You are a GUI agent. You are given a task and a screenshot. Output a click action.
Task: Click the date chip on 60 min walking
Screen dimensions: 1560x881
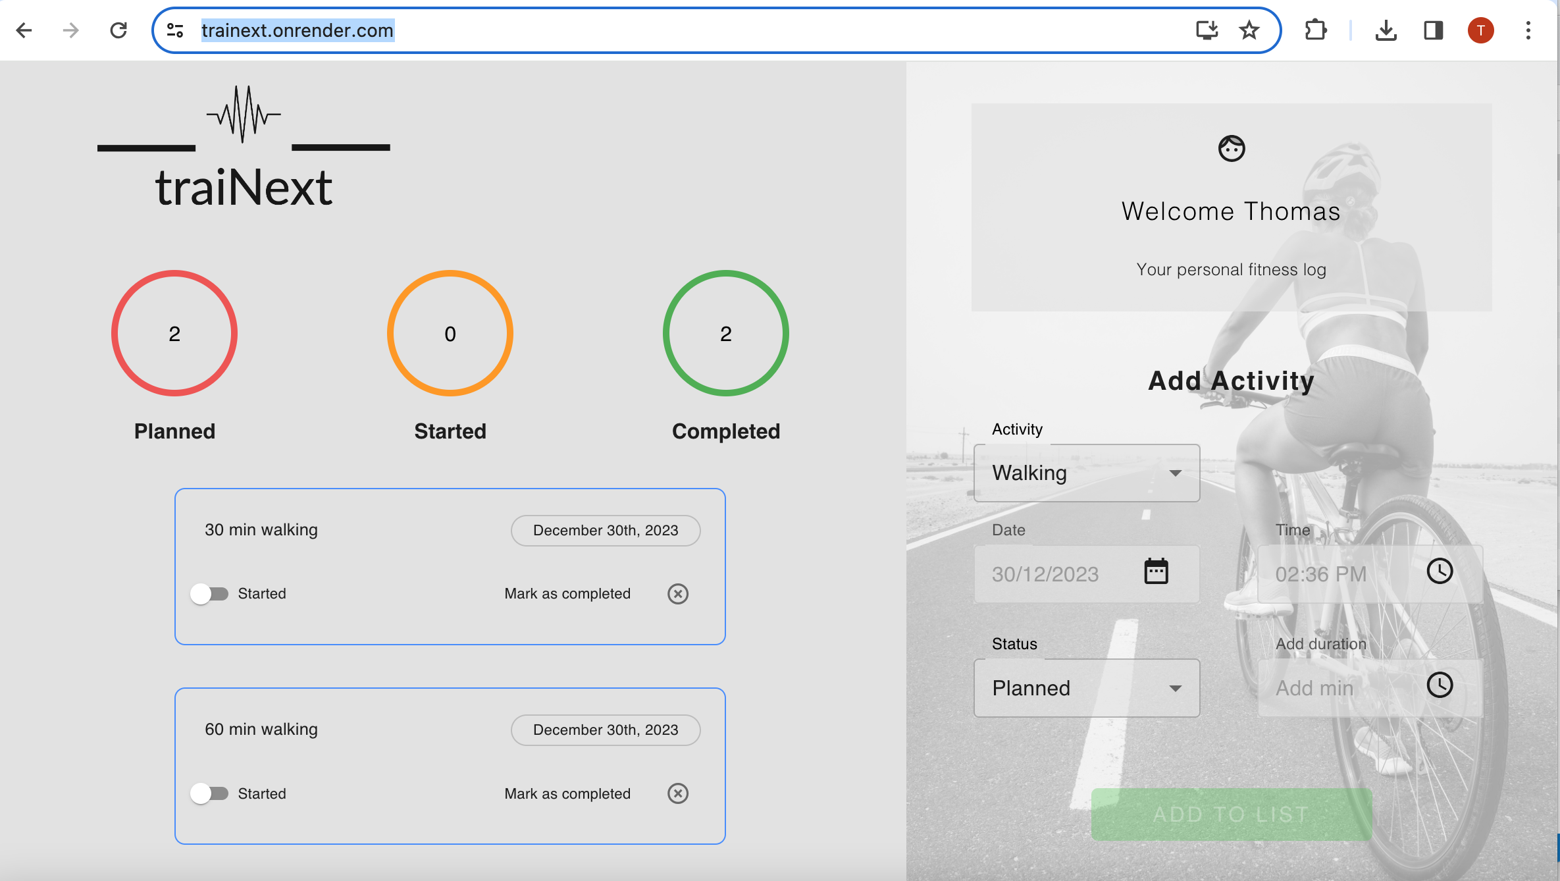(606, 730)
